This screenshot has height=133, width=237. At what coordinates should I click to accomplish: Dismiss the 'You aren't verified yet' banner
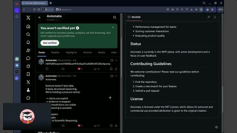113,27
